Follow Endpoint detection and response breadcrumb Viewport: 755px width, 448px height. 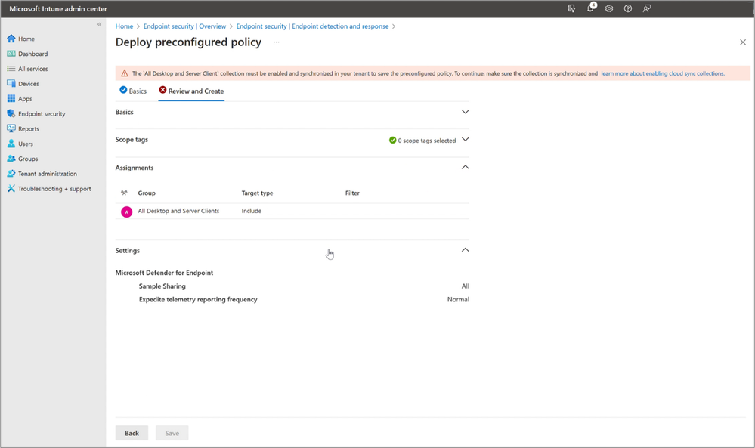click(x=312, y=26)
